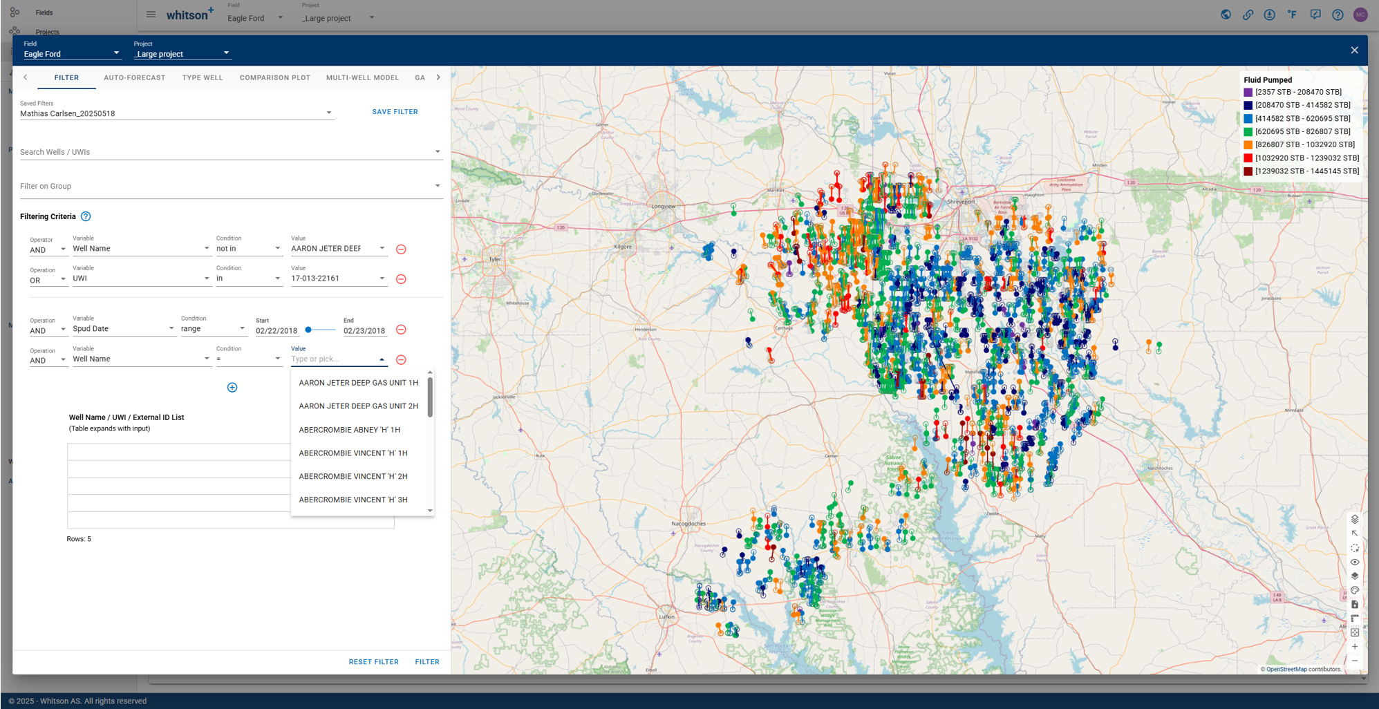The height and width of the screenshot is (709, 1379).
Task: Toggle the °F units icon
Action: pos(1292,15)
